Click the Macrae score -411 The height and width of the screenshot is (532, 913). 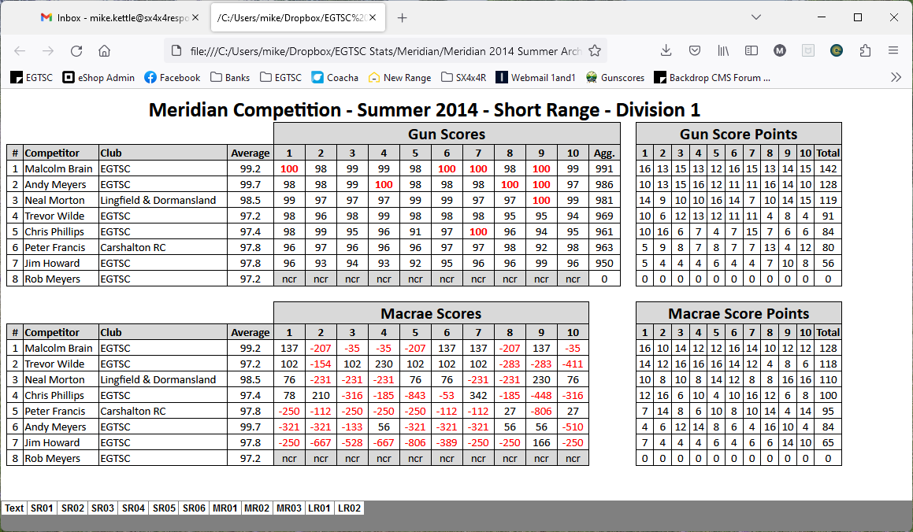[x=573, y=364]
